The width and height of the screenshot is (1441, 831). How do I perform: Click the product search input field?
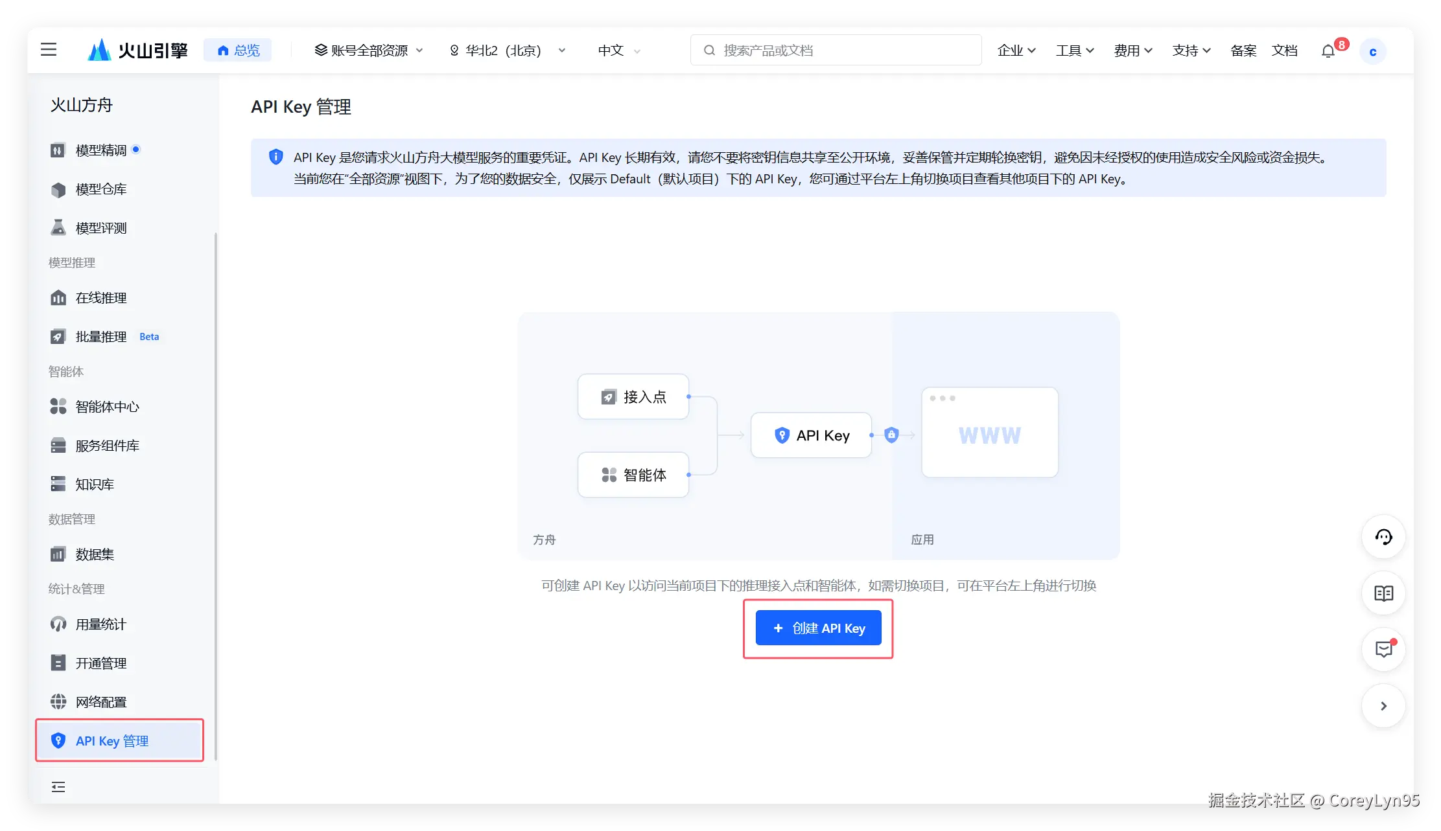coord(835,50)
